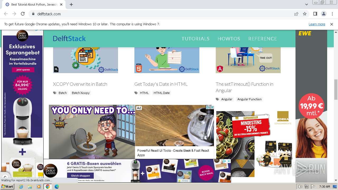Image resolution: width=338 pixels, height=190 pixels.
Task: Close the left Dolce Gusto sidebar ad
Action: point(41,30)
